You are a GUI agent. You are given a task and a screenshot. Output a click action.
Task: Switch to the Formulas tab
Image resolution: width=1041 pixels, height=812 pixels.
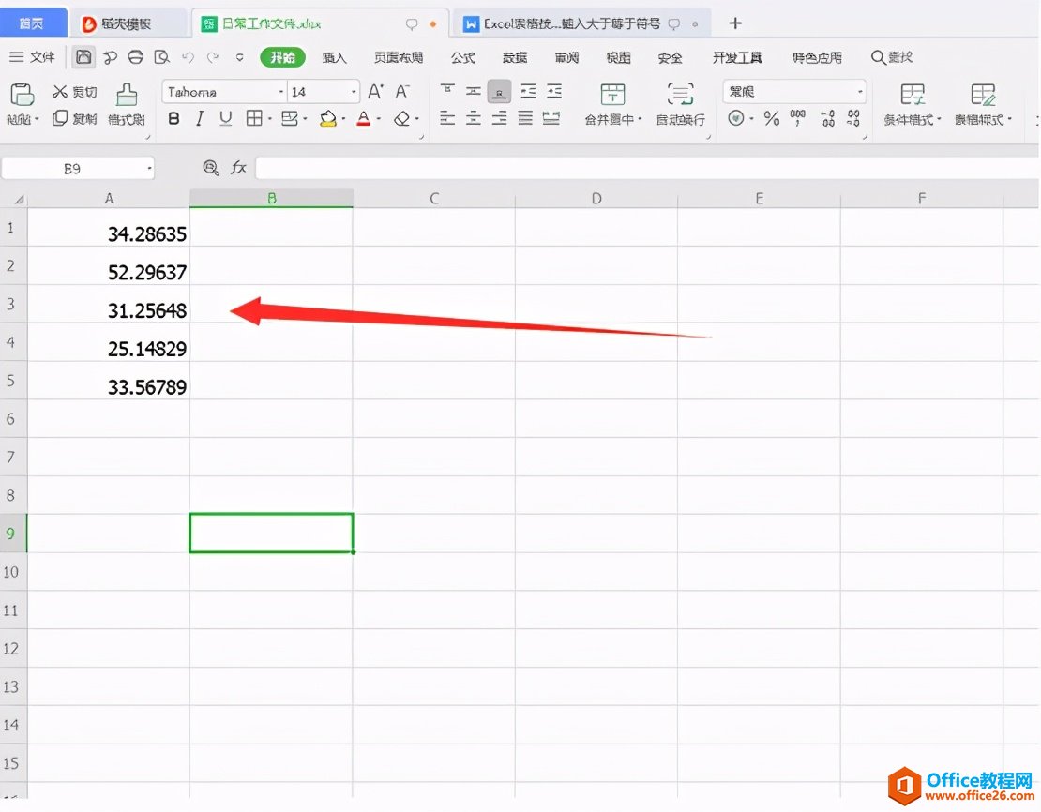pyautogui.click(x=462, y=58)
